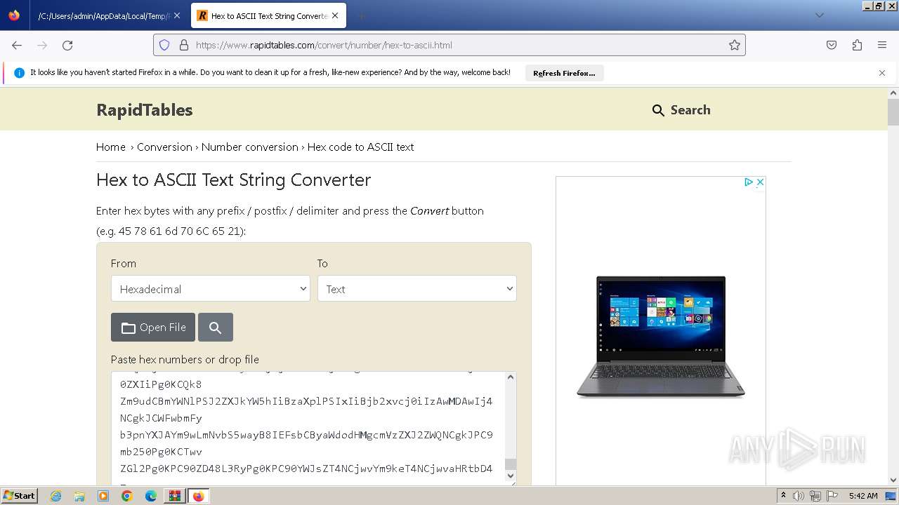Open Hex code to ASCII text breadcrumb
899x505 pixels.
coord(360,147)
